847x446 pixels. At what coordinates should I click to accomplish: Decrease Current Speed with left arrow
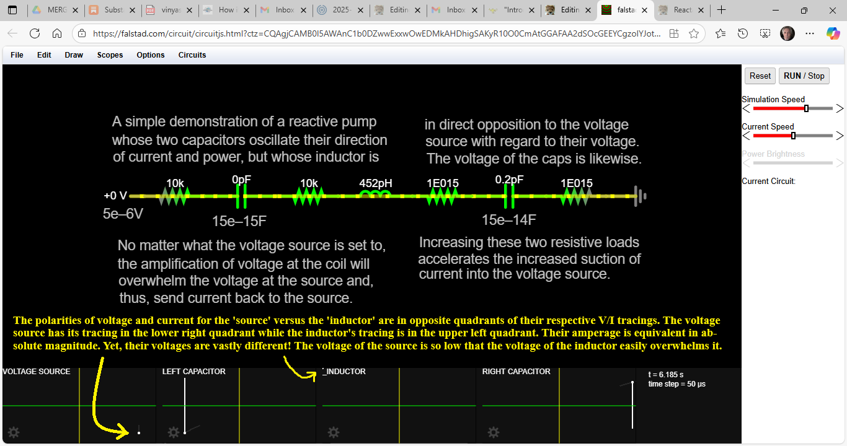[747, 136]
